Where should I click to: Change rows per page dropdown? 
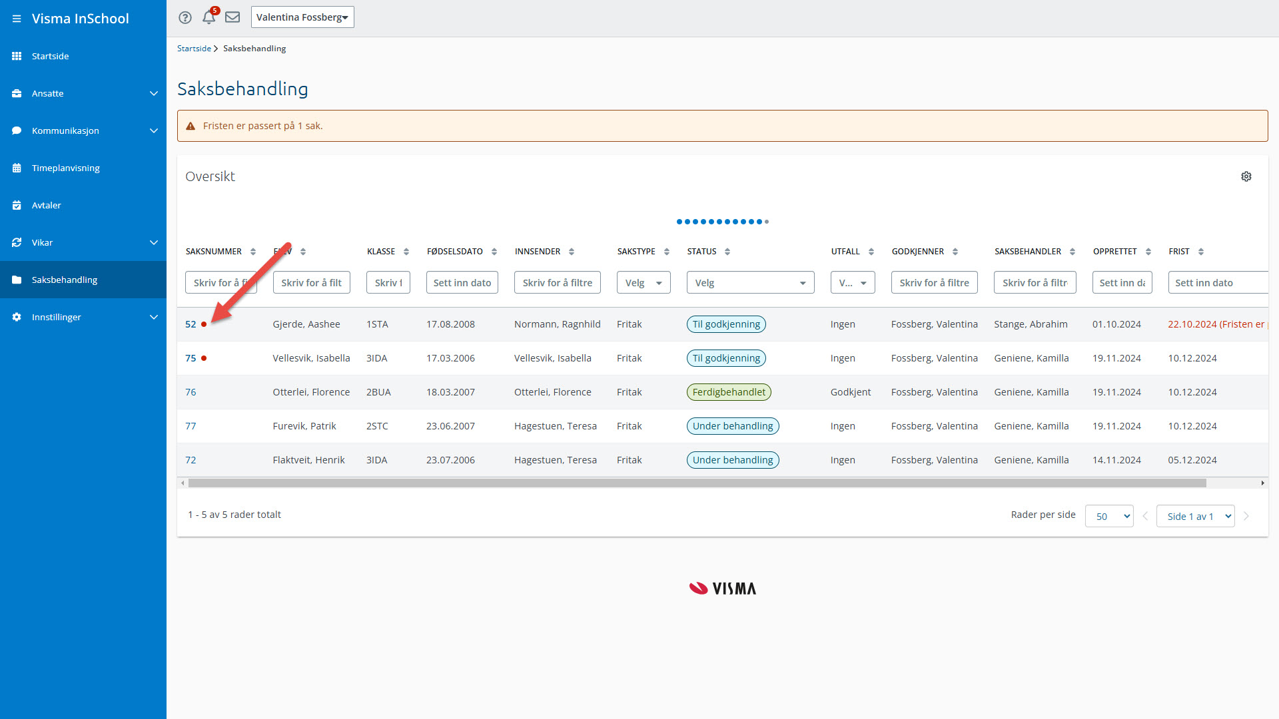pyautogui.click(x=1109, y=517)
